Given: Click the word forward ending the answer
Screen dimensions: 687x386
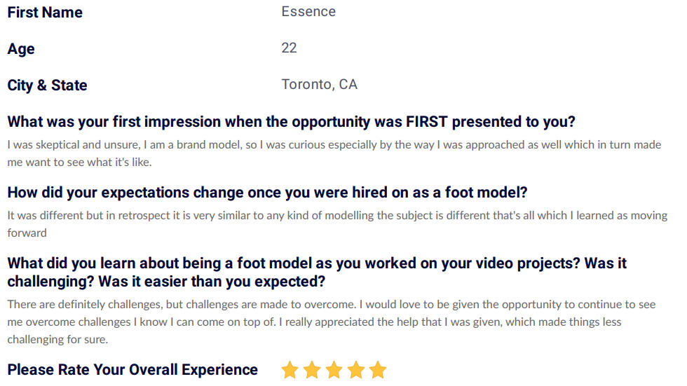Looking at the screenshot, I should [27, 233].
